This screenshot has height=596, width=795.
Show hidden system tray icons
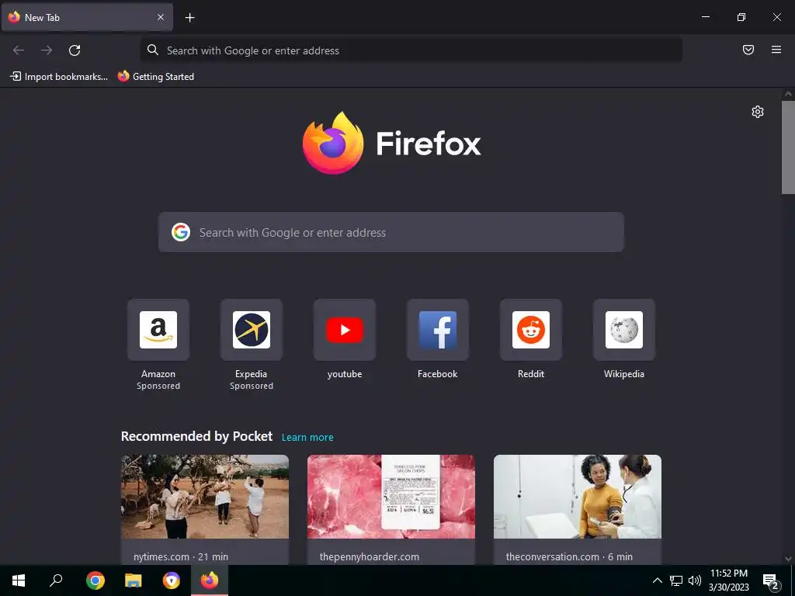tap(657, 580)
